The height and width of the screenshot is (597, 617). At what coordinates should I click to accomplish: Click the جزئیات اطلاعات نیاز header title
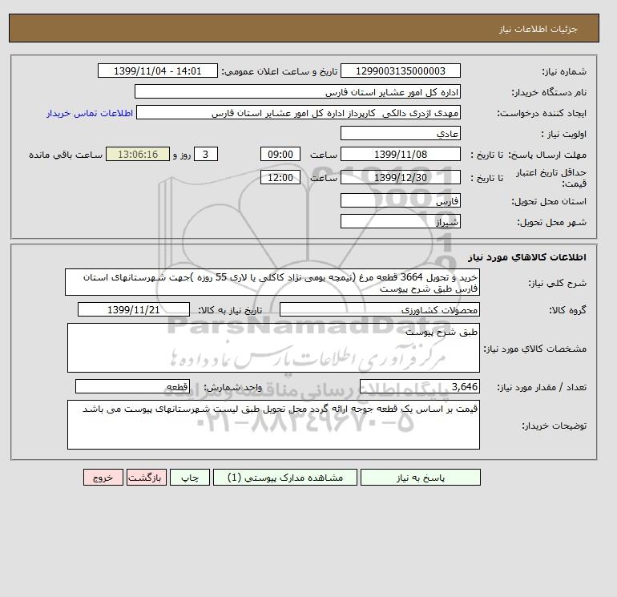(x=538, y=29)
